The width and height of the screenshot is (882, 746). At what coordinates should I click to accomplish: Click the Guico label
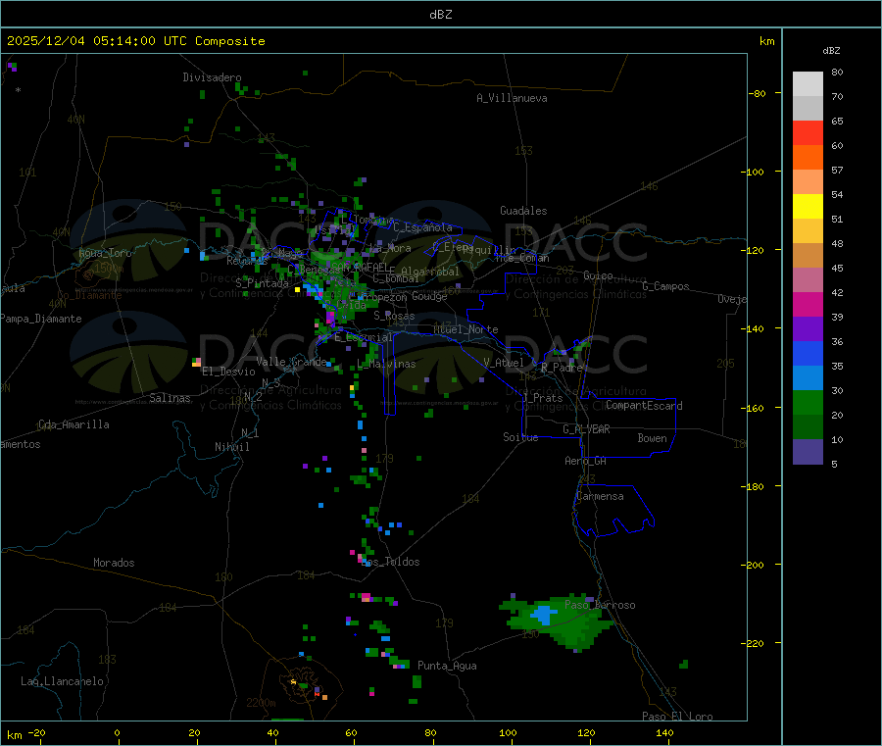[x=598, y=275]
